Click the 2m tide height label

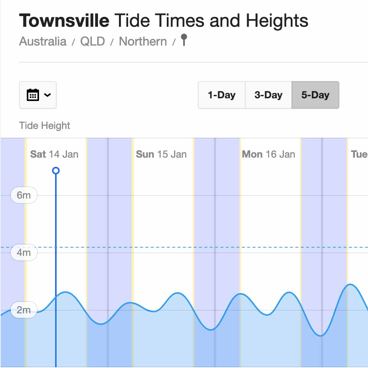(24, 310)
